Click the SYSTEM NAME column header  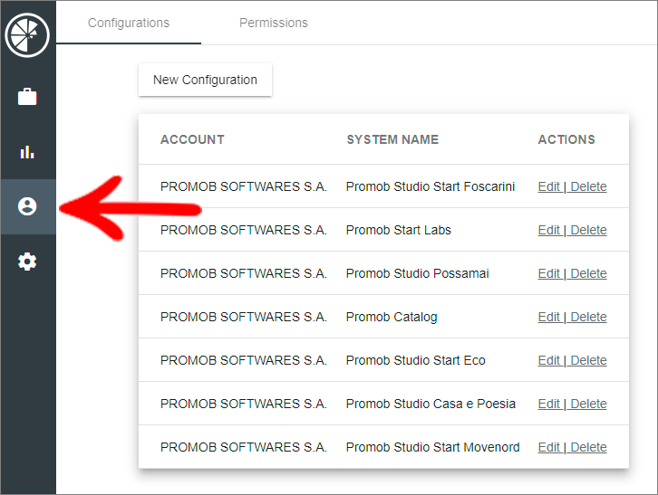392,139
